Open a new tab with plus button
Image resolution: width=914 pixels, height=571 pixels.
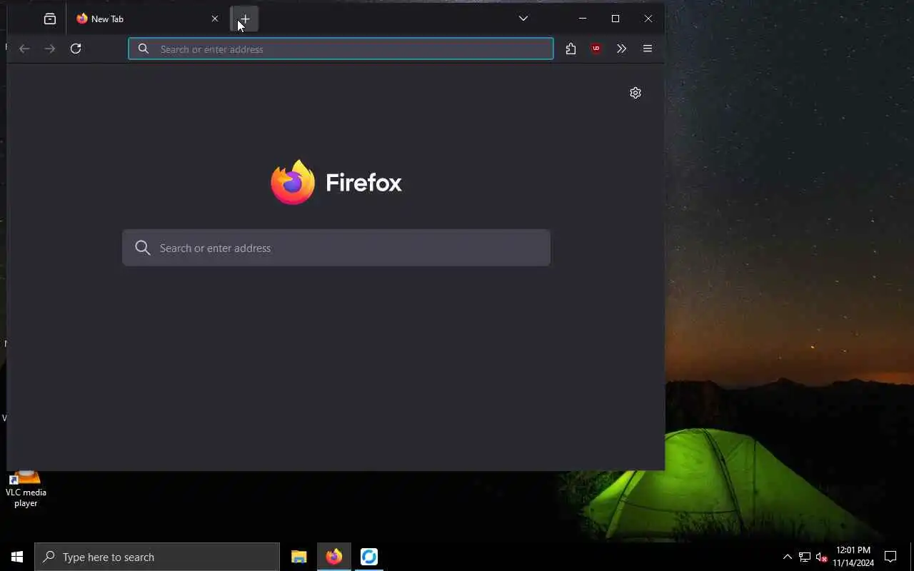[245, 19]
